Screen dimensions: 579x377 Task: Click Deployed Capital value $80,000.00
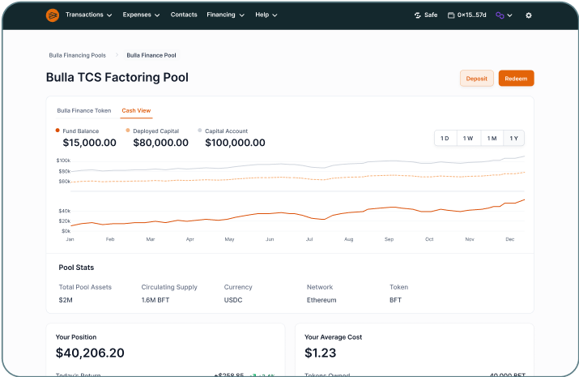(x=160, y=143)
